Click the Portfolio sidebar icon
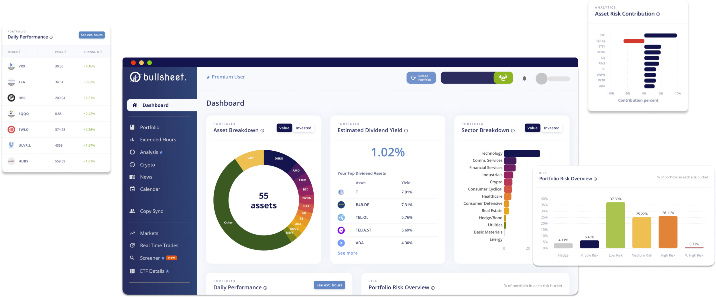Screen dimensions: 716x297 (x=132, y=127)
